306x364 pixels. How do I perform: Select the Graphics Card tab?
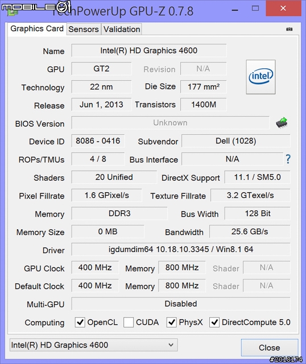(37, 29)
